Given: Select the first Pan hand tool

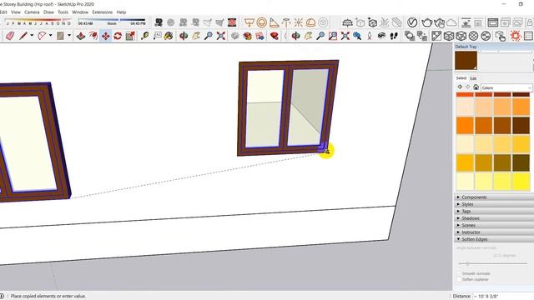Looking at the screenshot, I should coord(196,36).
